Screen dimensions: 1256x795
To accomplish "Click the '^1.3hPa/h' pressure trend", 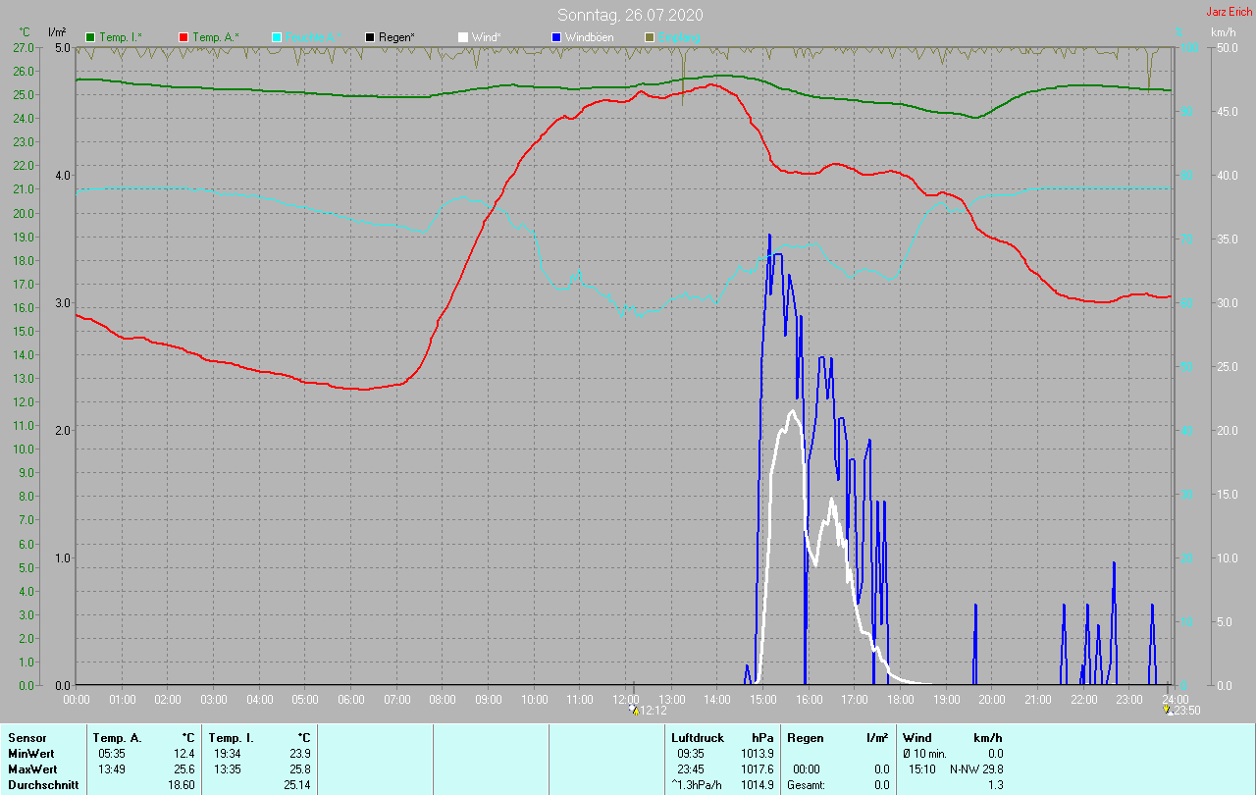I will click(x=698, y=785).
